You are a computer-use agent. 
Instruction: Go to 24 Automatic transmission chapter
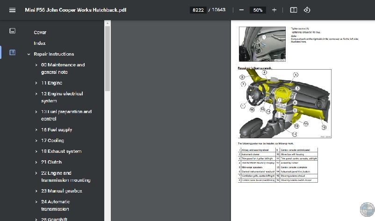pos(56,205)
